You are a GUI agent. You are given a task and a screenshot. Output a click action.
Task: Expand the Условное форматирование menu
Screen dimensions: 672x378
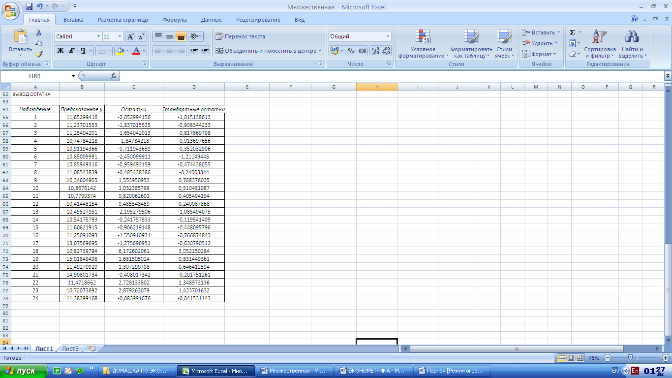pyautogui.click(x=423, y=44)
